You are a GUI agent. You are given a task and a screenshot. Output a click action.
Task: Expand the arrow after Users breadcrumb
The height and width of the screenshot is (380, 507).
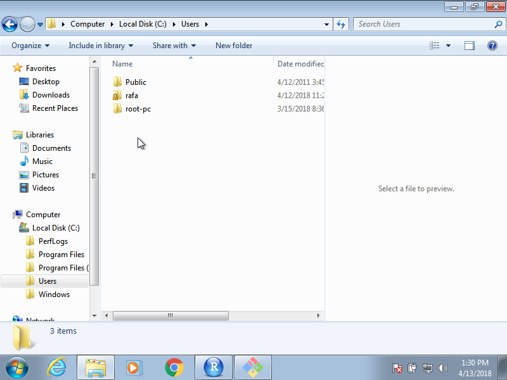coord(207,24)
